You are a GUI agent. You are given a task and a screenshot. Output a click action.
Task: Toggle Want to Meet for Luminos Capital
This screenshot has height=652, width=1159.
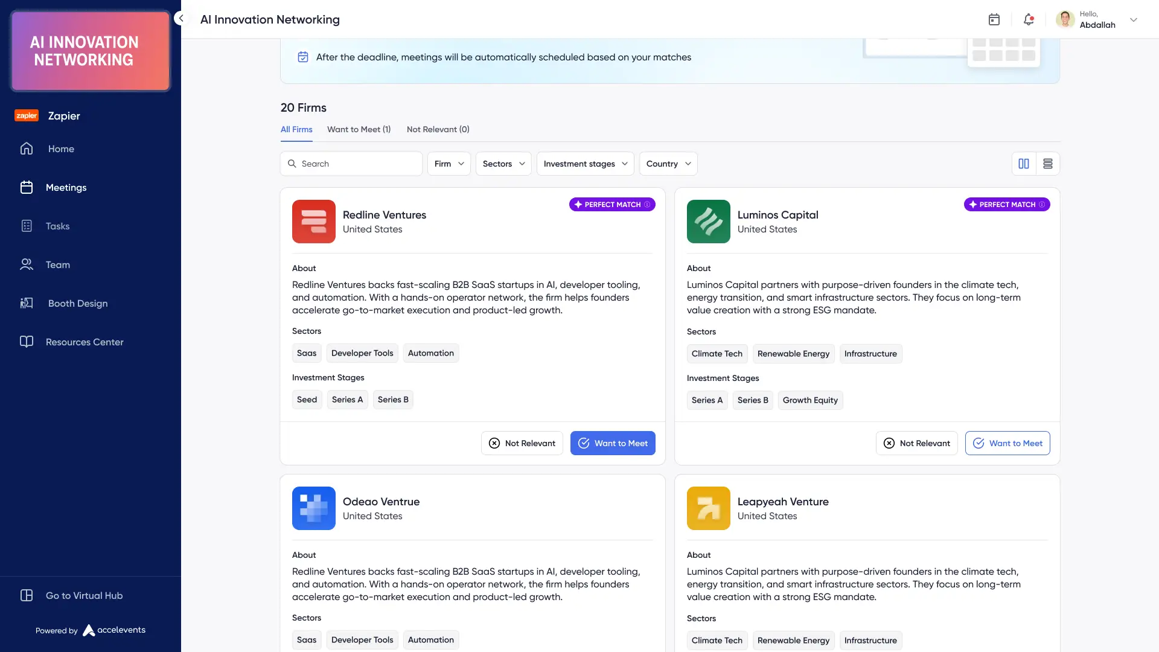[1007, 443]
